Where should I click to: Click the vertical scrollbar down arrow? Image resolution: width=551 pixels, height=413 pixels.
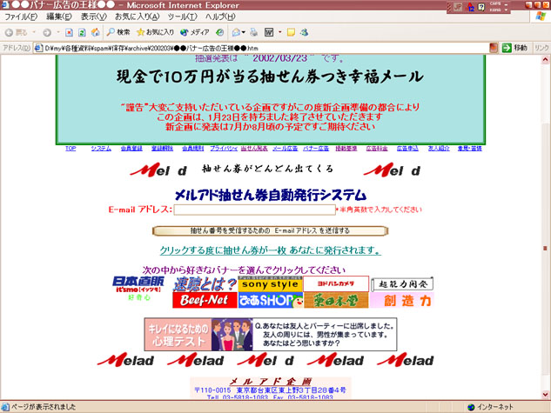(x=546, y=395)
